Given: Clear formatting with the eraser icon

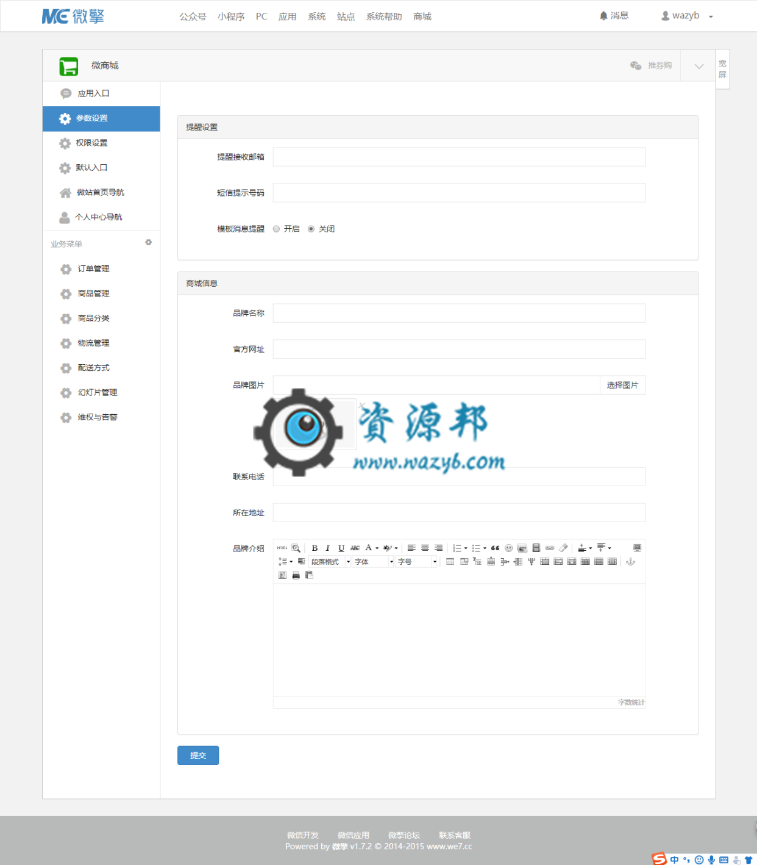Looking at the screenshot, I should 563,548.
